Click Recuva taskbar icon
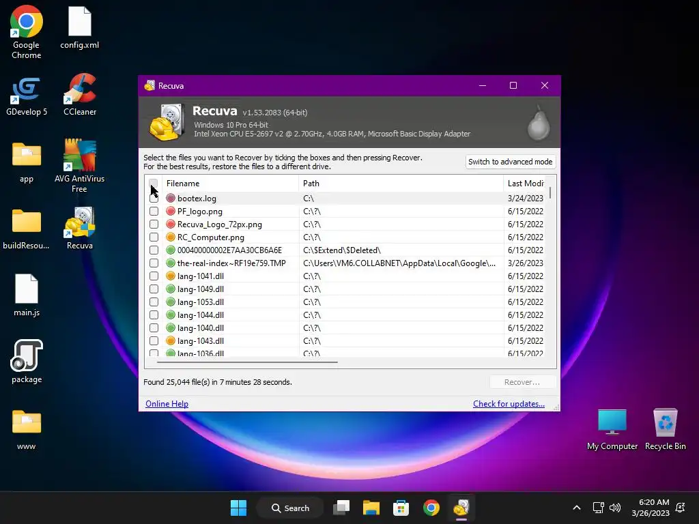 [x=461, y=508]
